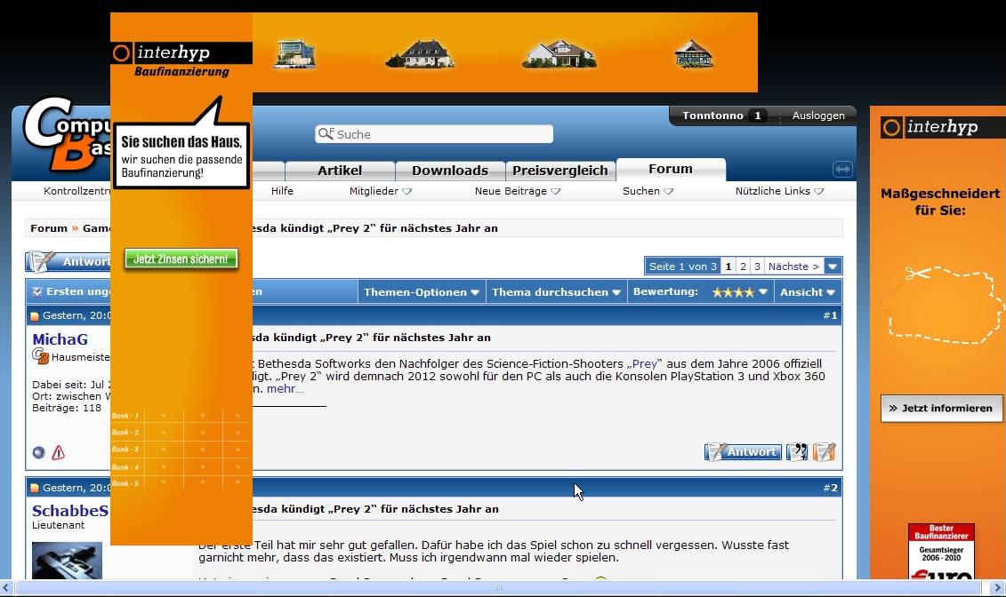This screenshot has width=1006, height=597.
Task: Log out via the Ausloggen link
Action: [818, 115]
